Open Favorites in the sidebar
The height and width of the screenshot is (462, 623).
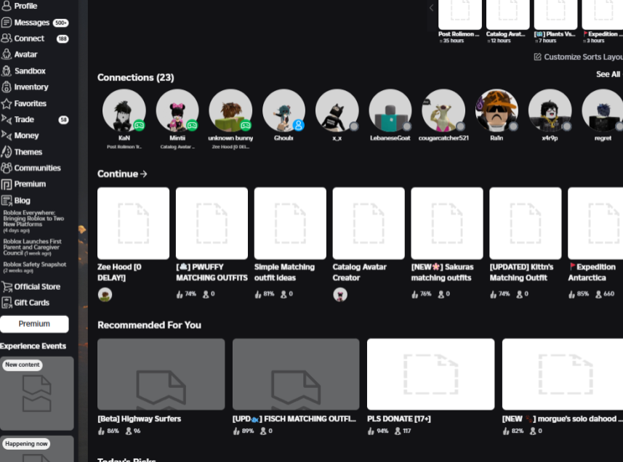pos(24,103)
